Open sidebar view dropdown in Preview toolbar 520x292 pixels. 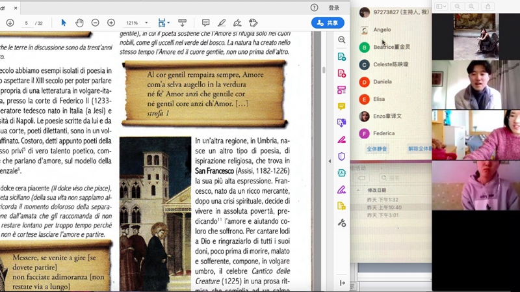click(x=442, y=7)
